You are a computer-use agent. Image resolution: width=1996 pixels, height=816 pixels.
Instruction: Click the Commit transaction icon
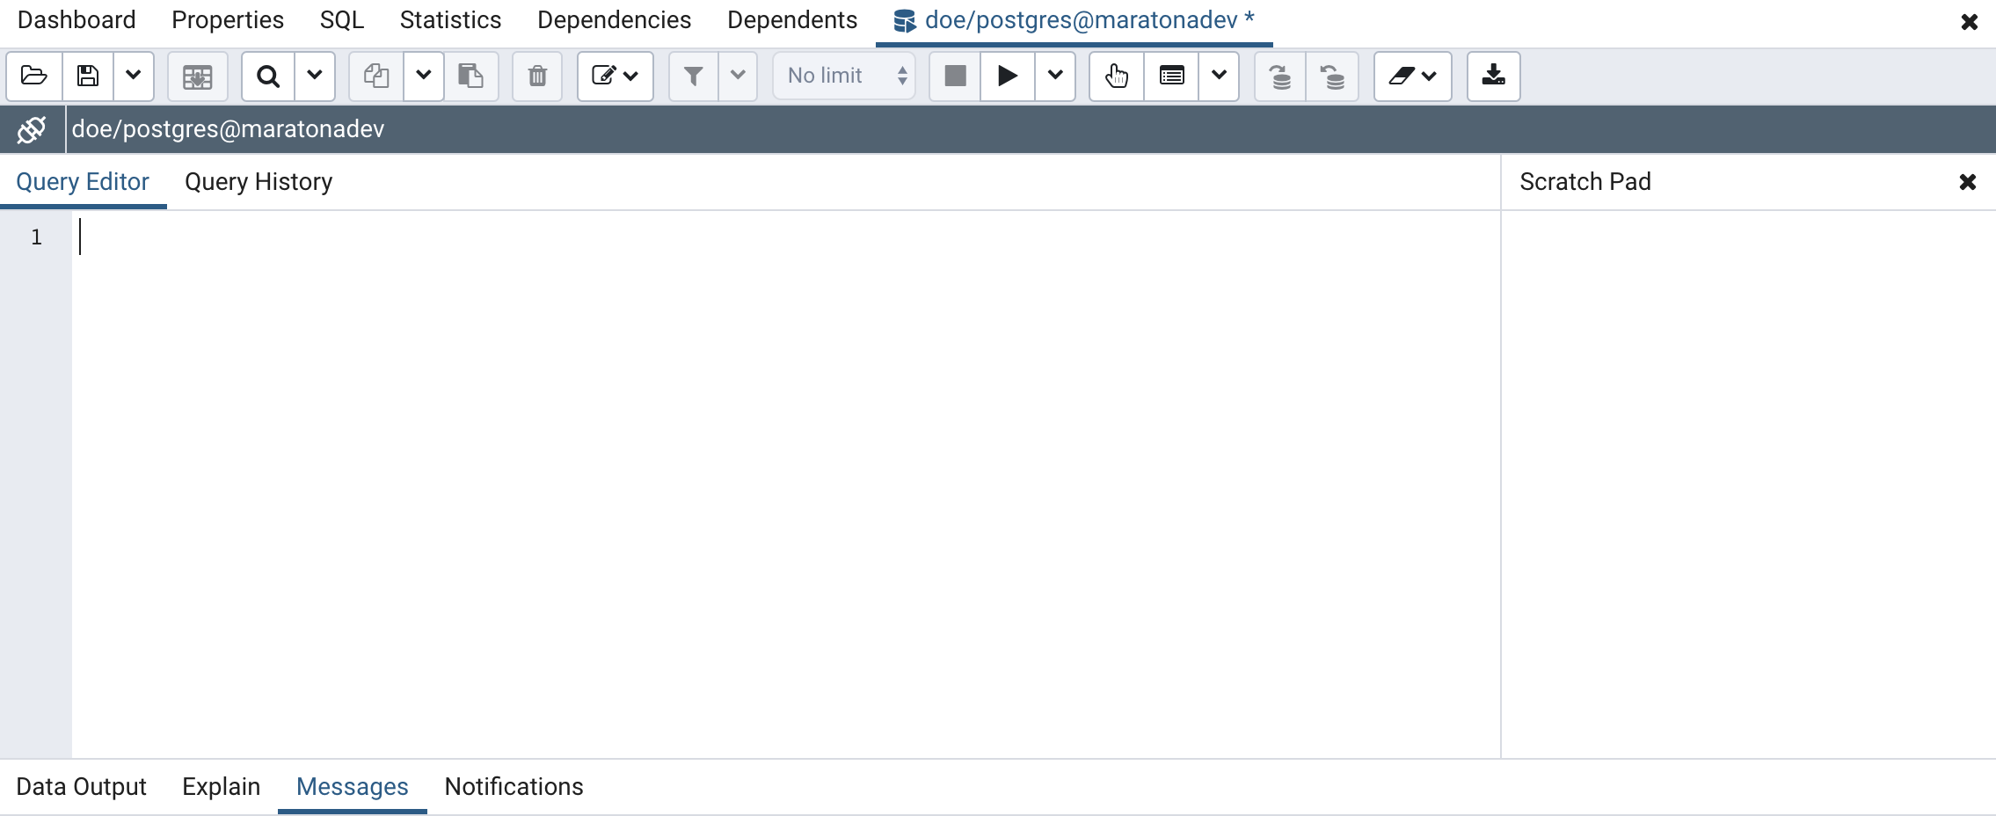(x=1280, y=76)
